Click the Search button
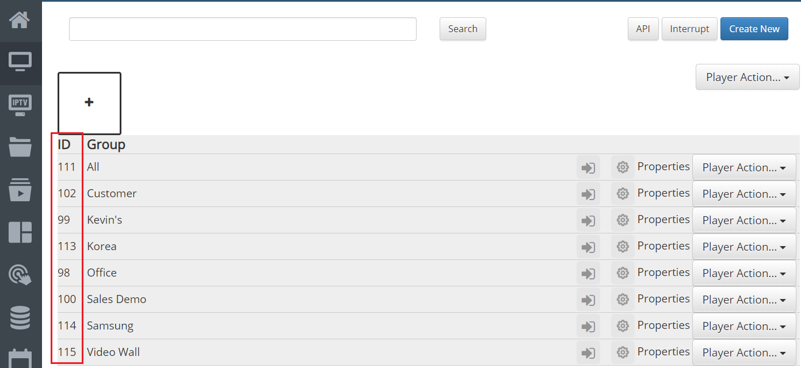 (x=463, y=29)
